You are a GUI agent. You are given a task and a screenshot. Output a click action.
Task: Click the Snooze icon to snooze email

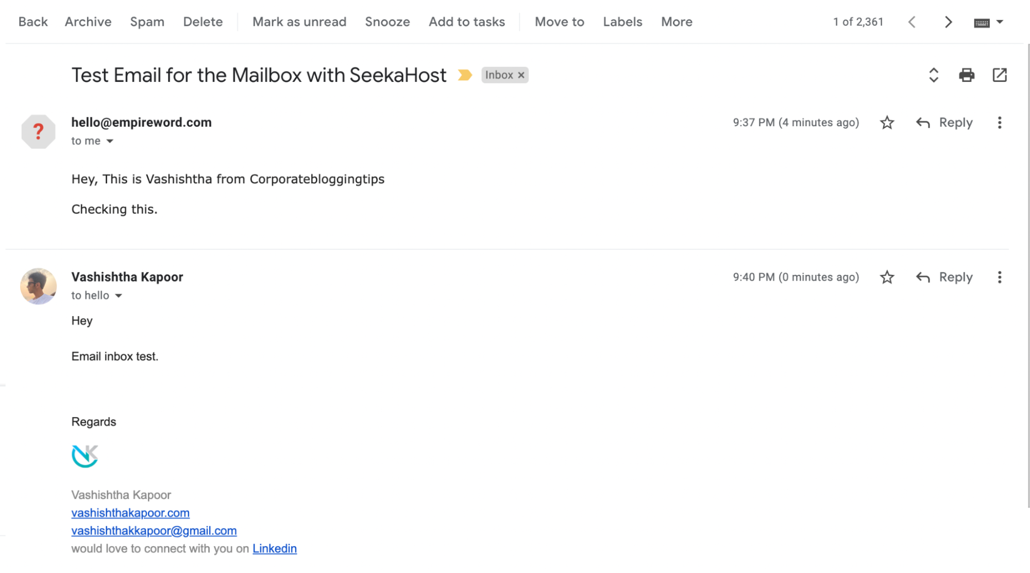(x=387, y=21)
